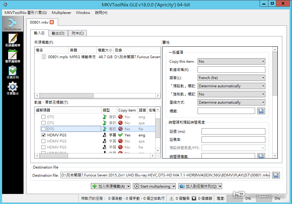
Task: Open the compression (壓縮方式) dropdown
Action: coord(231,102)
